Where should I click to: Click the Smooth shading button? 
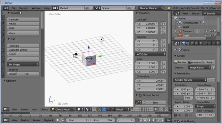15,74
